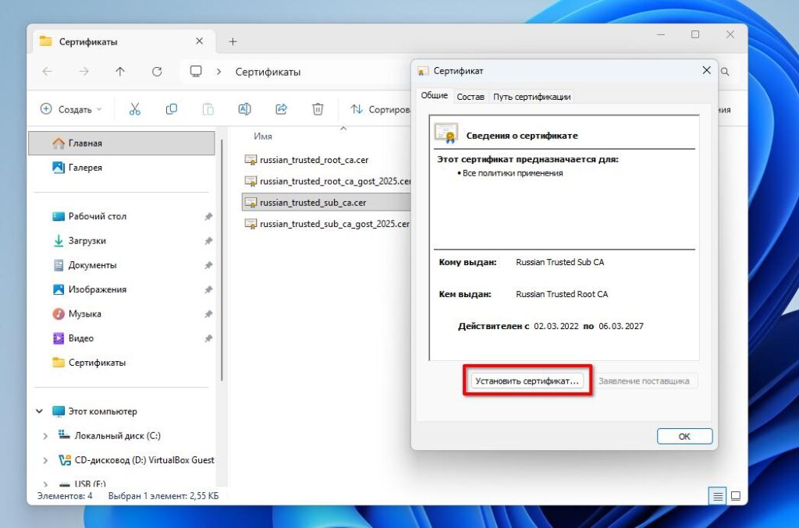Refresh the Explorer folder view
This screenshot has height=528, width=799.
point(157,71)
